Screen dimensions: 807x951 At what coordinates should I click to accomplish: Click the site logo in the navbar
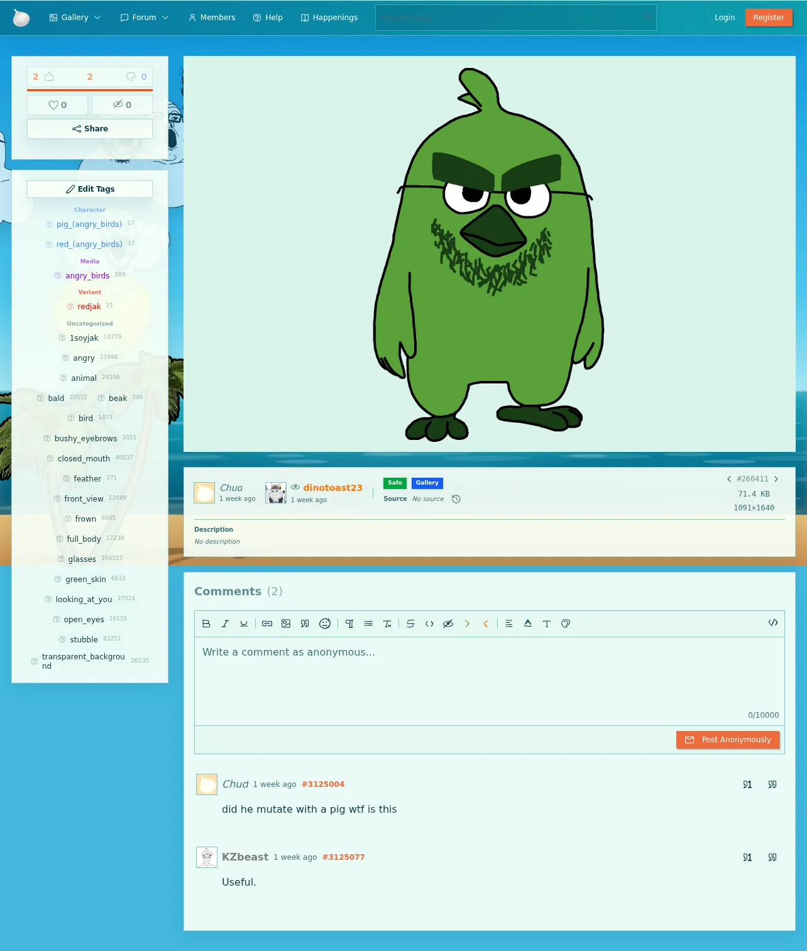coord(21,18)
